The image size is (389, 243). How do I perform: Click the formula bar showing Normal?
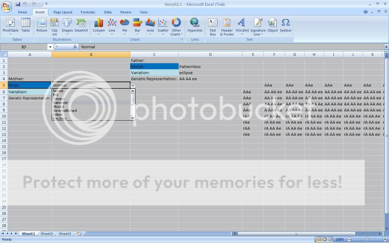[x=228, y=47]
